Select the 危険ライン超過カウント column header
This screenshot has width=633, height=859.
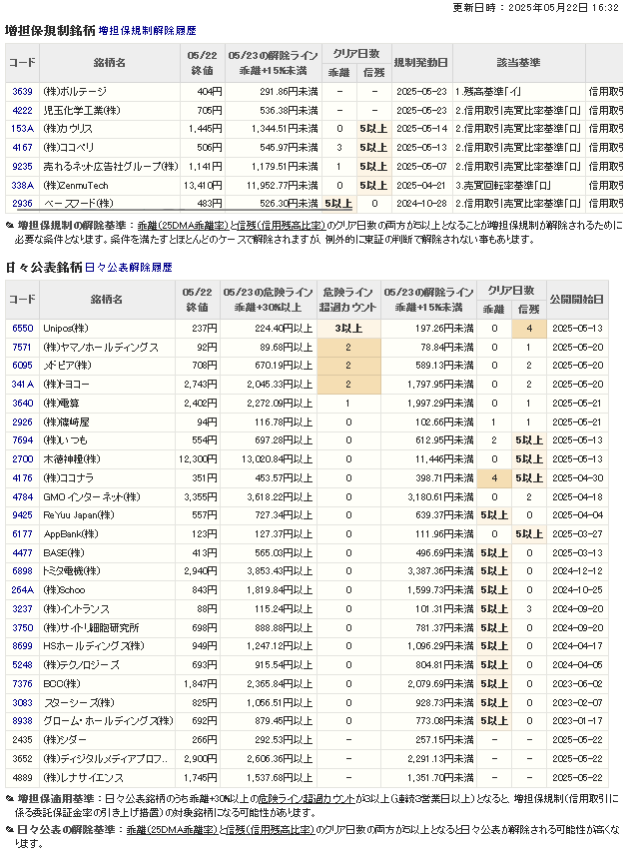coord(348,299)
